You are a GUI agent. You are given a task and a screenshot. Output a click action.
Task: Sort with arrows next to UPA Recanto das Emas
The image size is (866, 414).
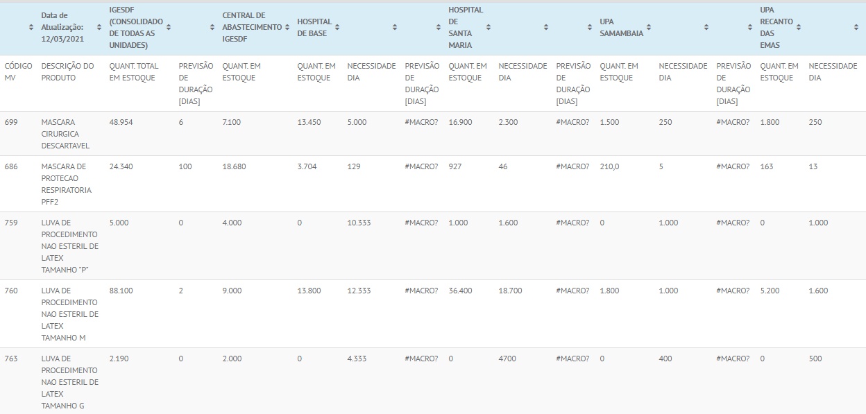pos(799,27)
